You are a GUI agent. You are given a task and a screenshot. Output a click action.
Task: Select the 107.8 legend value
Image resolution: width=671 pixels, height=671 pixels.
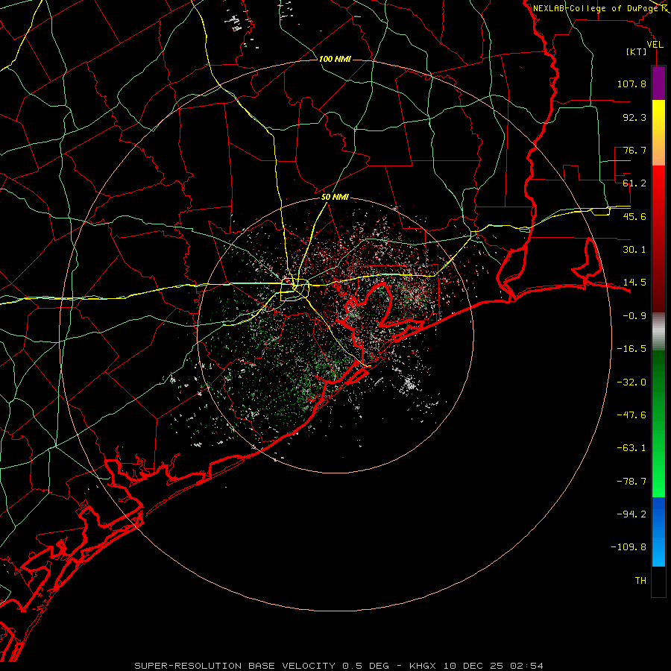[x=631, y=84]
